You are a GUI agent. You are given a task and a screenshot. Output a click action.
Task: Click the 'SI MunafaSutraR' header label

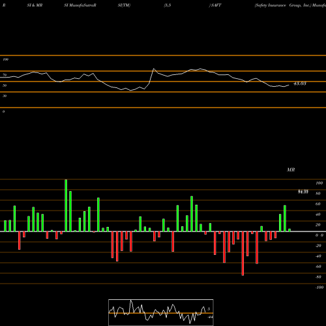coord(80,5)
